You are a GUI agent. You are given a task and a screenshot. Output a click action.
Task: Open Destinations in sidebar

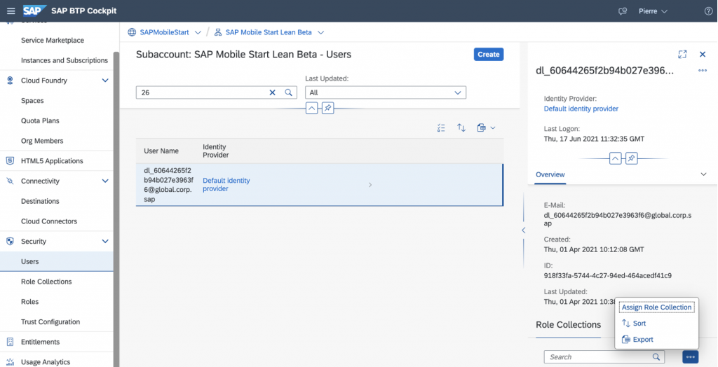40,201
